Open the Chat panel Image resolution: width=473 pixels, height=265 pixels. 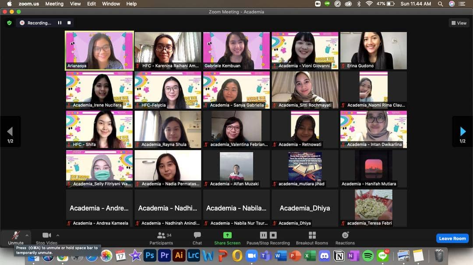point(197,236)
